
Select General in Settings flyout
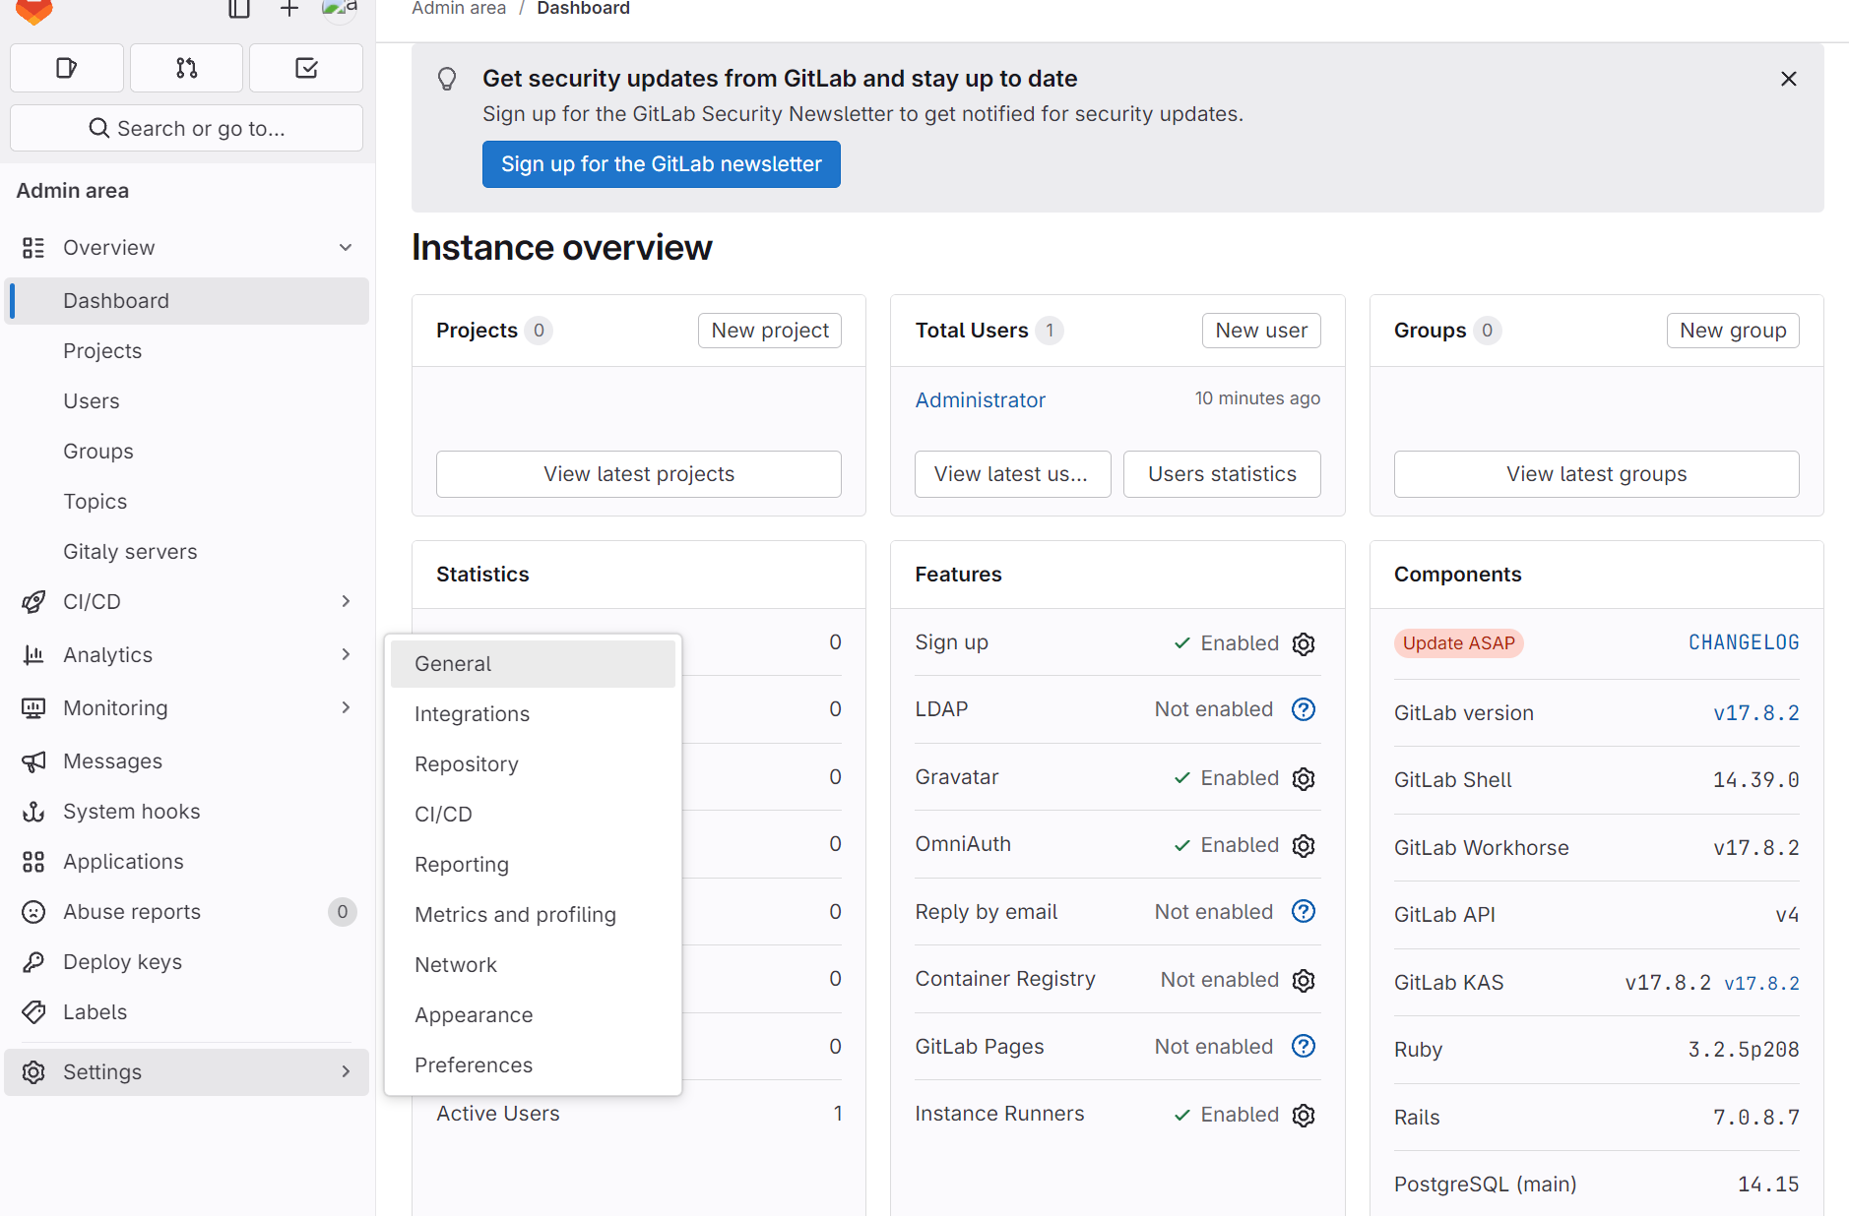[x=533, y=664]
